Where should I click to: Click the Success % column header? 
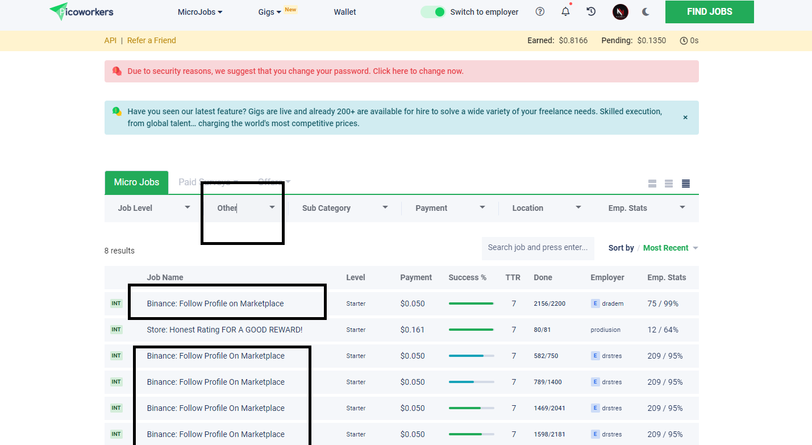[x=467, y=277]
